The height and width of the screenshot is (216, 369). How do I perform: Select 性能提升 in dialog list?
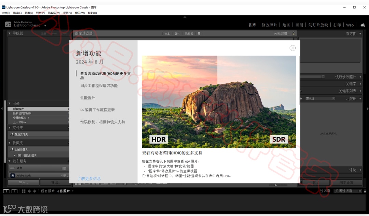pos(88,98)
